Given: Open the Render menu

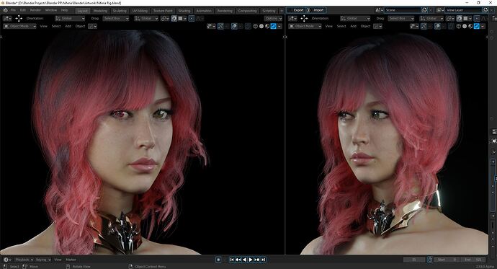Looking at the screenshot, I should click(35, 10).
